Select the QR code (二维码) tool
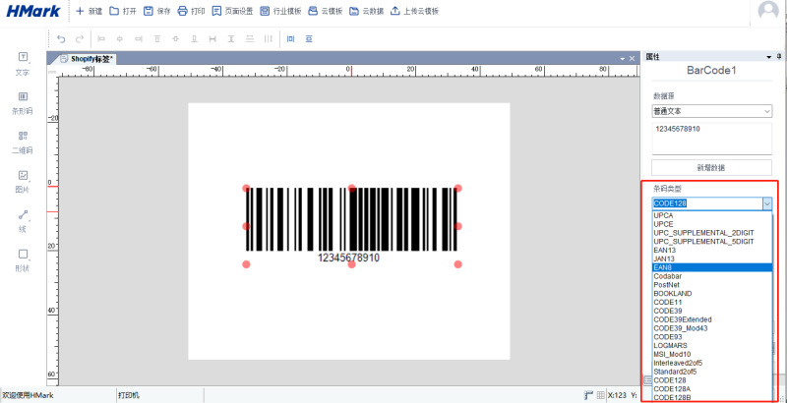787x403 pixels. pos(23,142)
